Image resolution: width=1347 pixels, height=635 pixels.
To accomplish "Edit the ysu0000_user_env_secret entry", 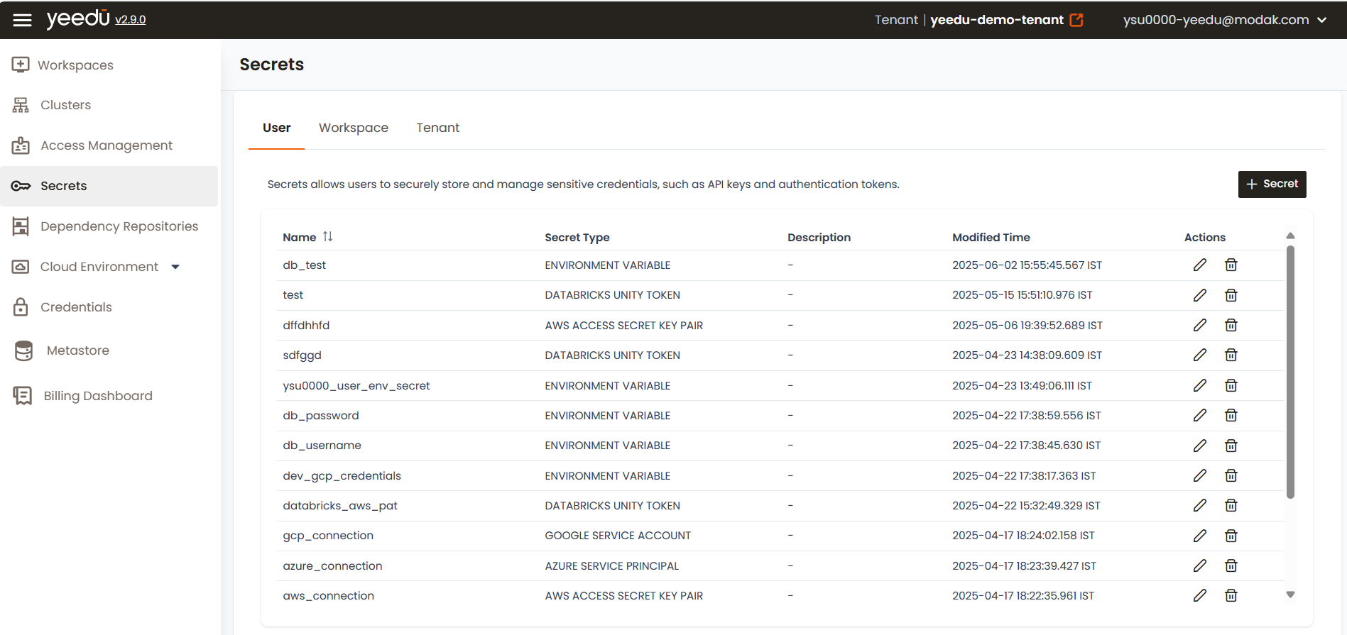I will coord(1200,385).
